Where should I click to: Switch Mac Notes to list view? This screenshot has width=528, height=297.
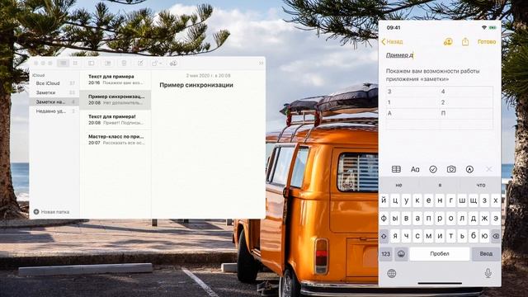coord(63,64)
